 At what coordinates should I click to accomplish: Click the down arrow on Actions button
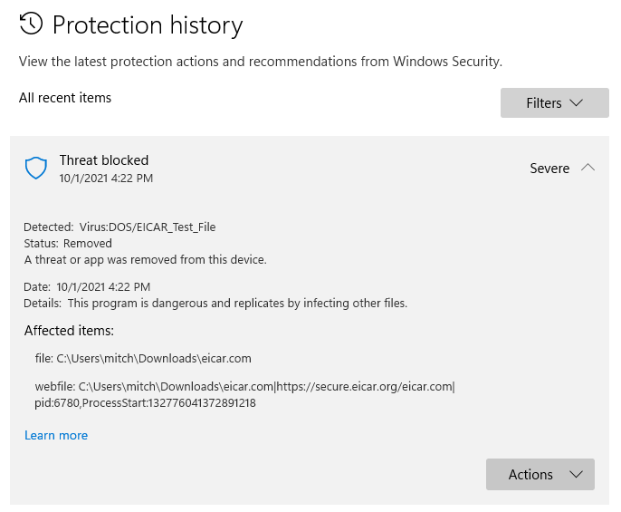pyautogui.click(x=575, y=474)
